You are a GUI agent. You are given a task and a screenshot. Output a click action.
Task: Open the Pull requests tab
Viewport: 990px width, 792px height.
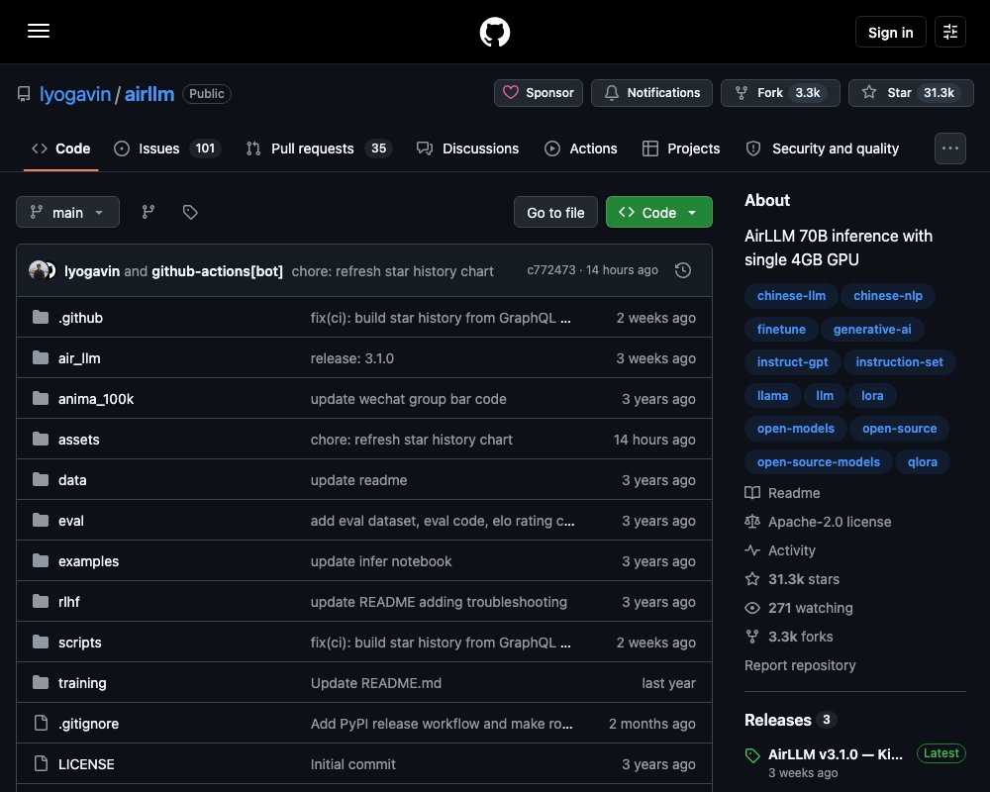coord(319,148)
